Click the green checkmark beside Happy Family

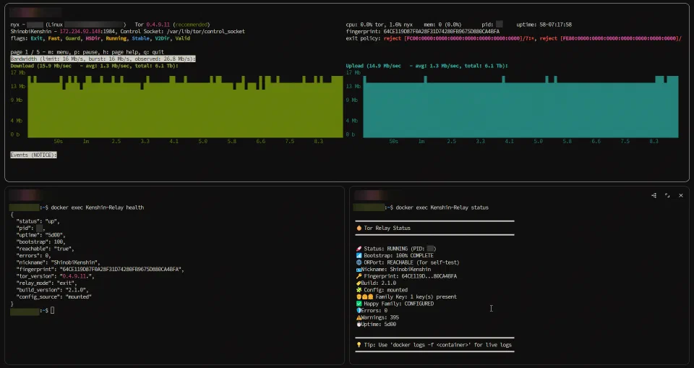click(x=359, y=304)
